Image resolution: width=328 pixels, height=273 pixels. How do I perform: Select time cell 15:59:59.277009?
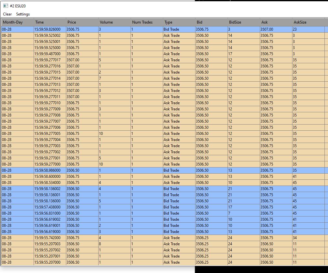[x=49, y=109]
